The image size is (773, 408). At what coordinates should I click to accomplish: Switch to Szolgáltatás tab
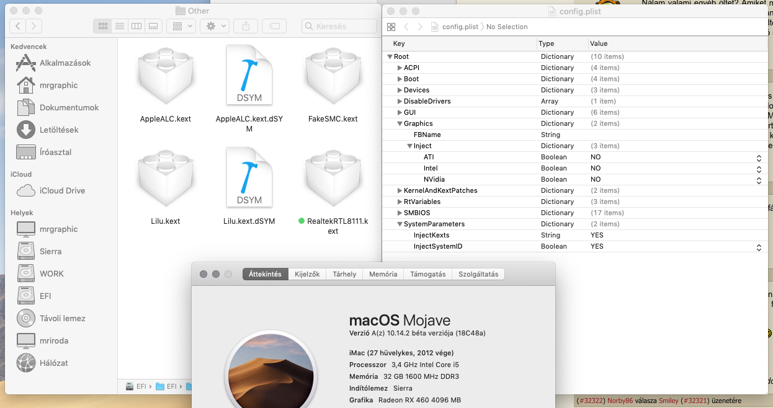point(478,274)
